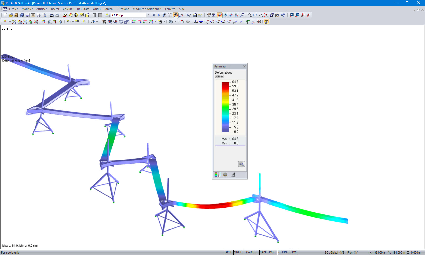The image size is (425, 255).
Task: Toggle the result values x.xx display
Action: click(x=181, y=15)
